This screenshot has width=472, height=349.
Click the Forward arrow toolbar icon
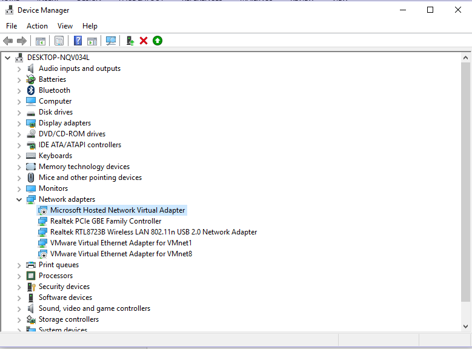(22, 41)
